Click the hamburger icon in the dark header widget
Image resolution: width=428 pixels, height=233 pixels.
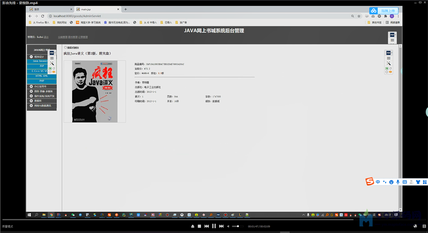pos(392,40)
